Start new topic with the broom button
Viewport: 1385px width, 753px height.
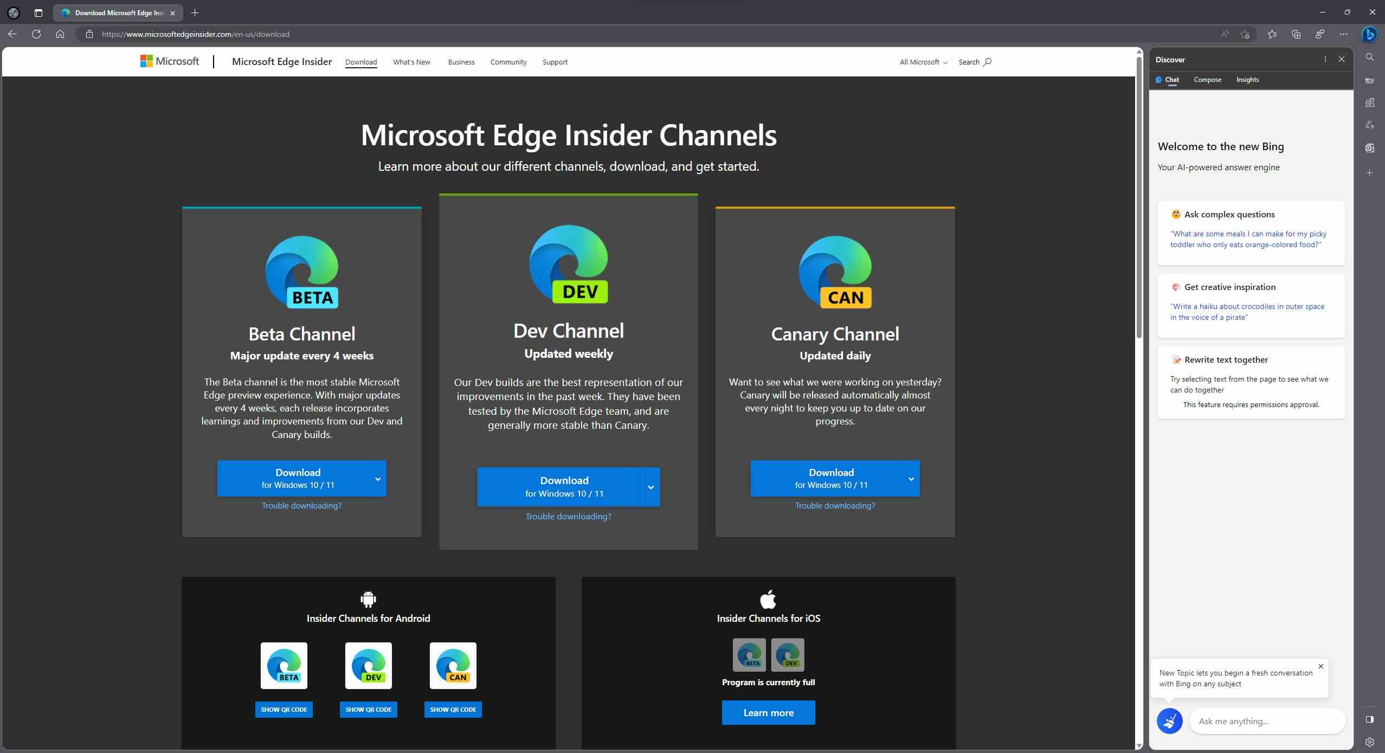[1170, 721]
